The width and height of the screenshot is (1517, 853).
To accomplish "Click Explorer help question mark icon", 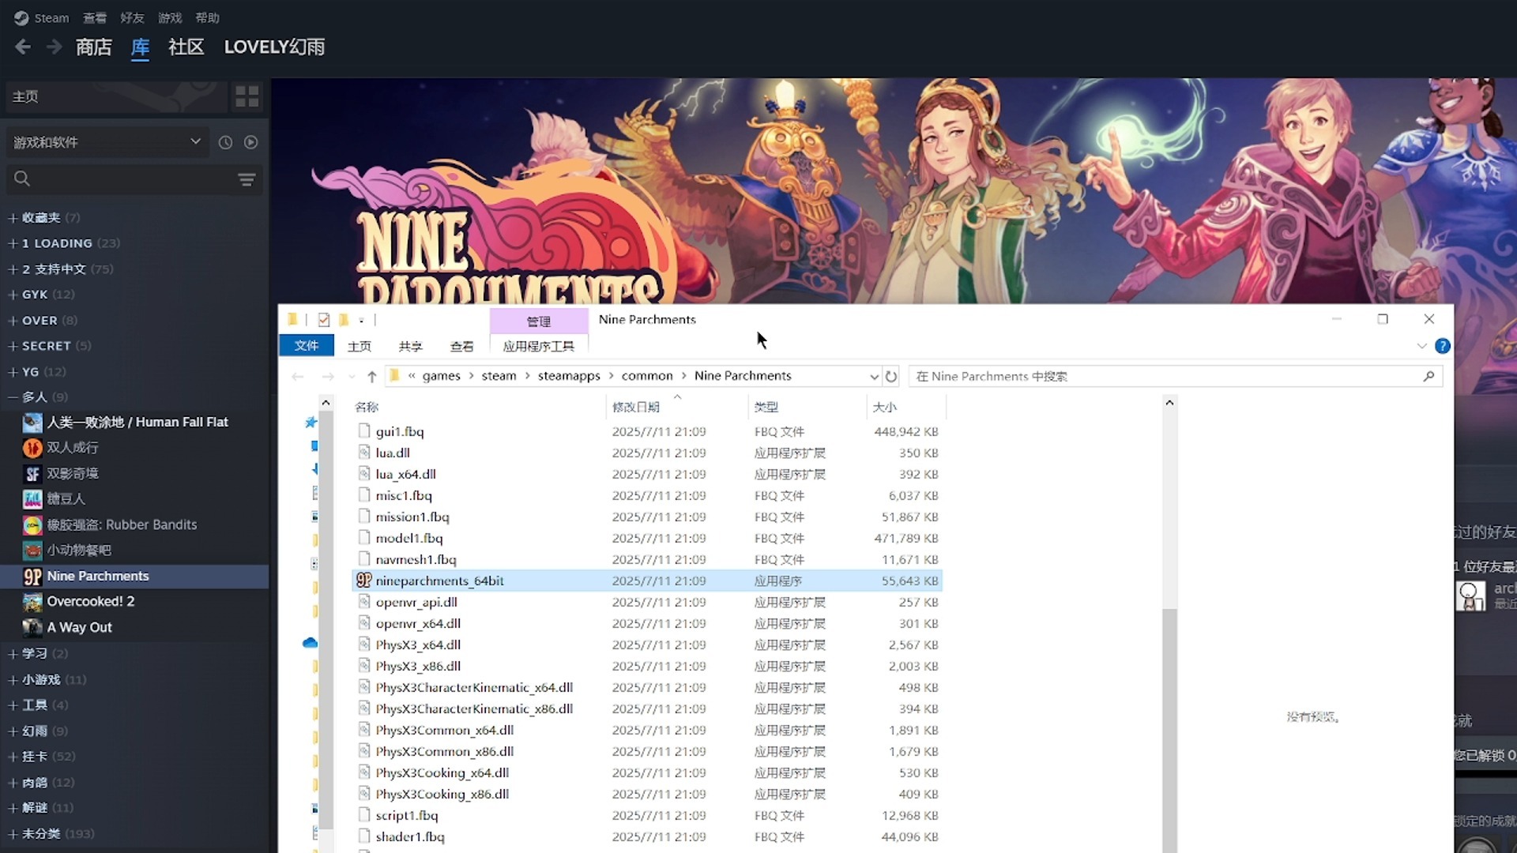I will point(1443,346).
